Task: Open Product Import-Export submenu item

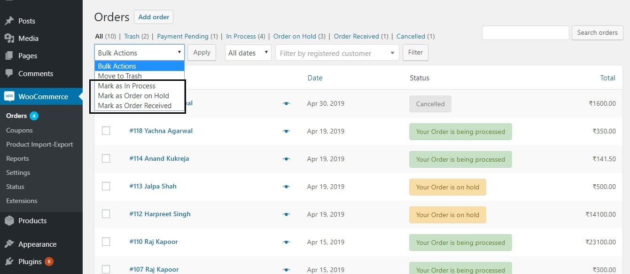Action: (39, 144)
